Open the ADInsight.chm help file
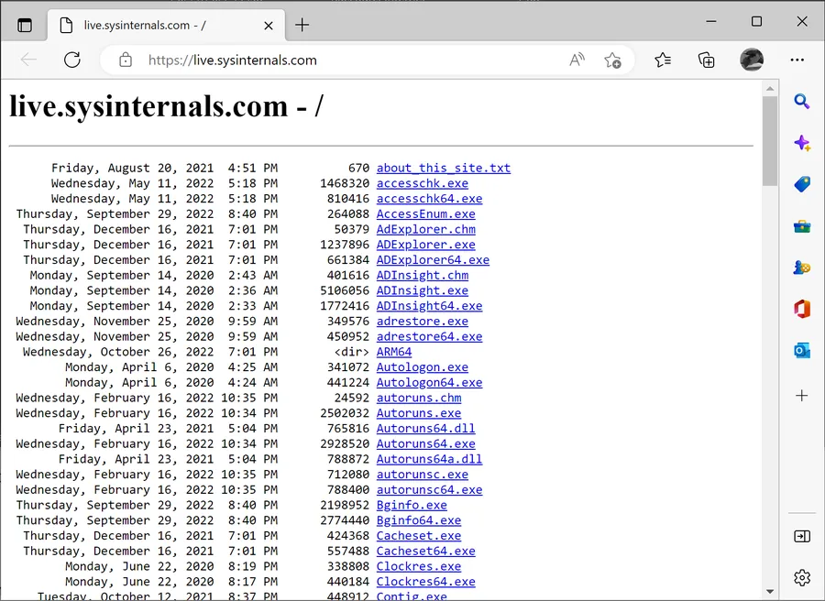The width and height of the screenshot is (825, 601). click(422, 275)
